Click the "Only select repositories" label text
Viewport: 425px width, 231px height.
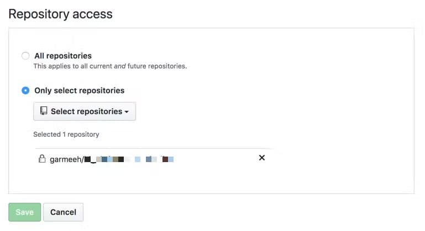pos(79,90)
